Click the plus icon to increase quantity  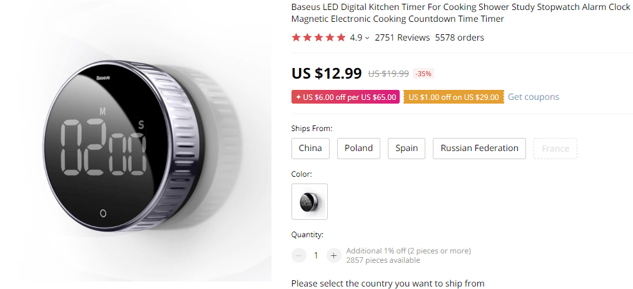pyautogui.click(x=333, y=255)
